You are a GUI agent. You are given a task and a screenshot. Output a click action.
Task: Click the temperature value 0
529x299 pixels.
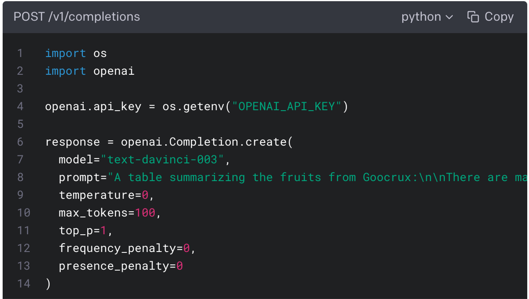145,195
